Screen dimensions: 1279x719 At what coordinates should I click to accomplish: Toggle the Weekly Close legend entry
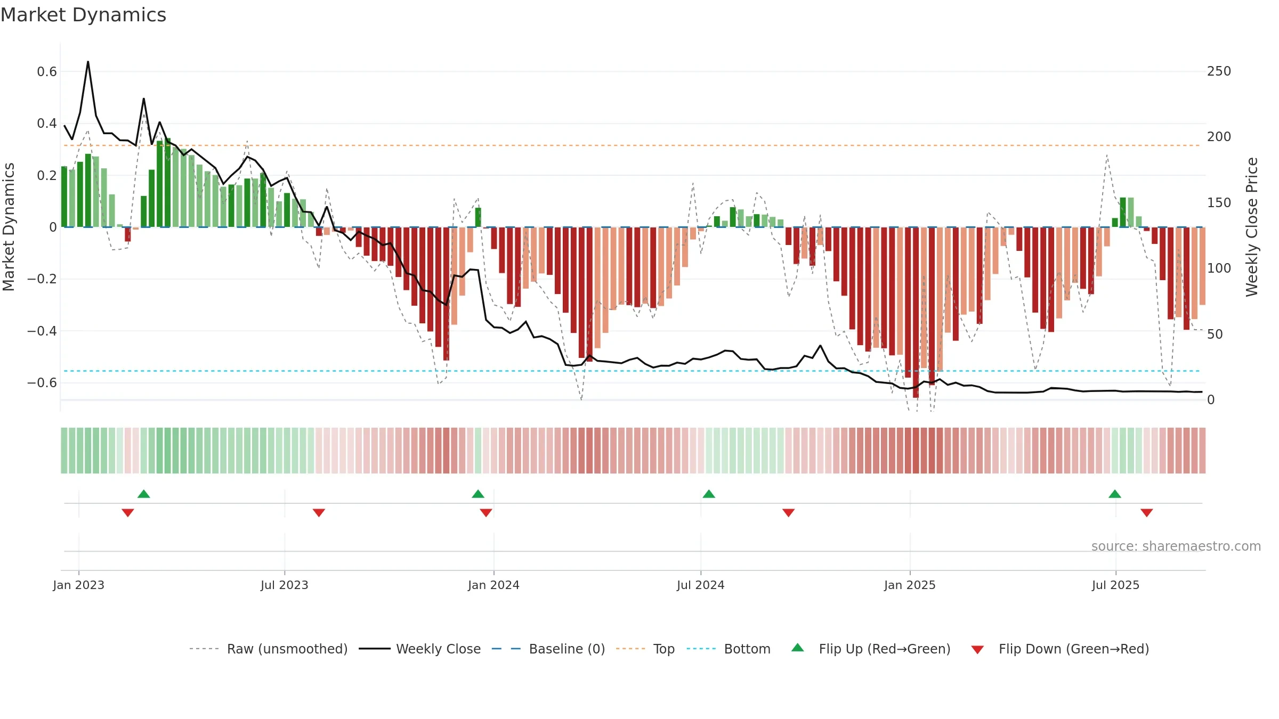[420, 649]
